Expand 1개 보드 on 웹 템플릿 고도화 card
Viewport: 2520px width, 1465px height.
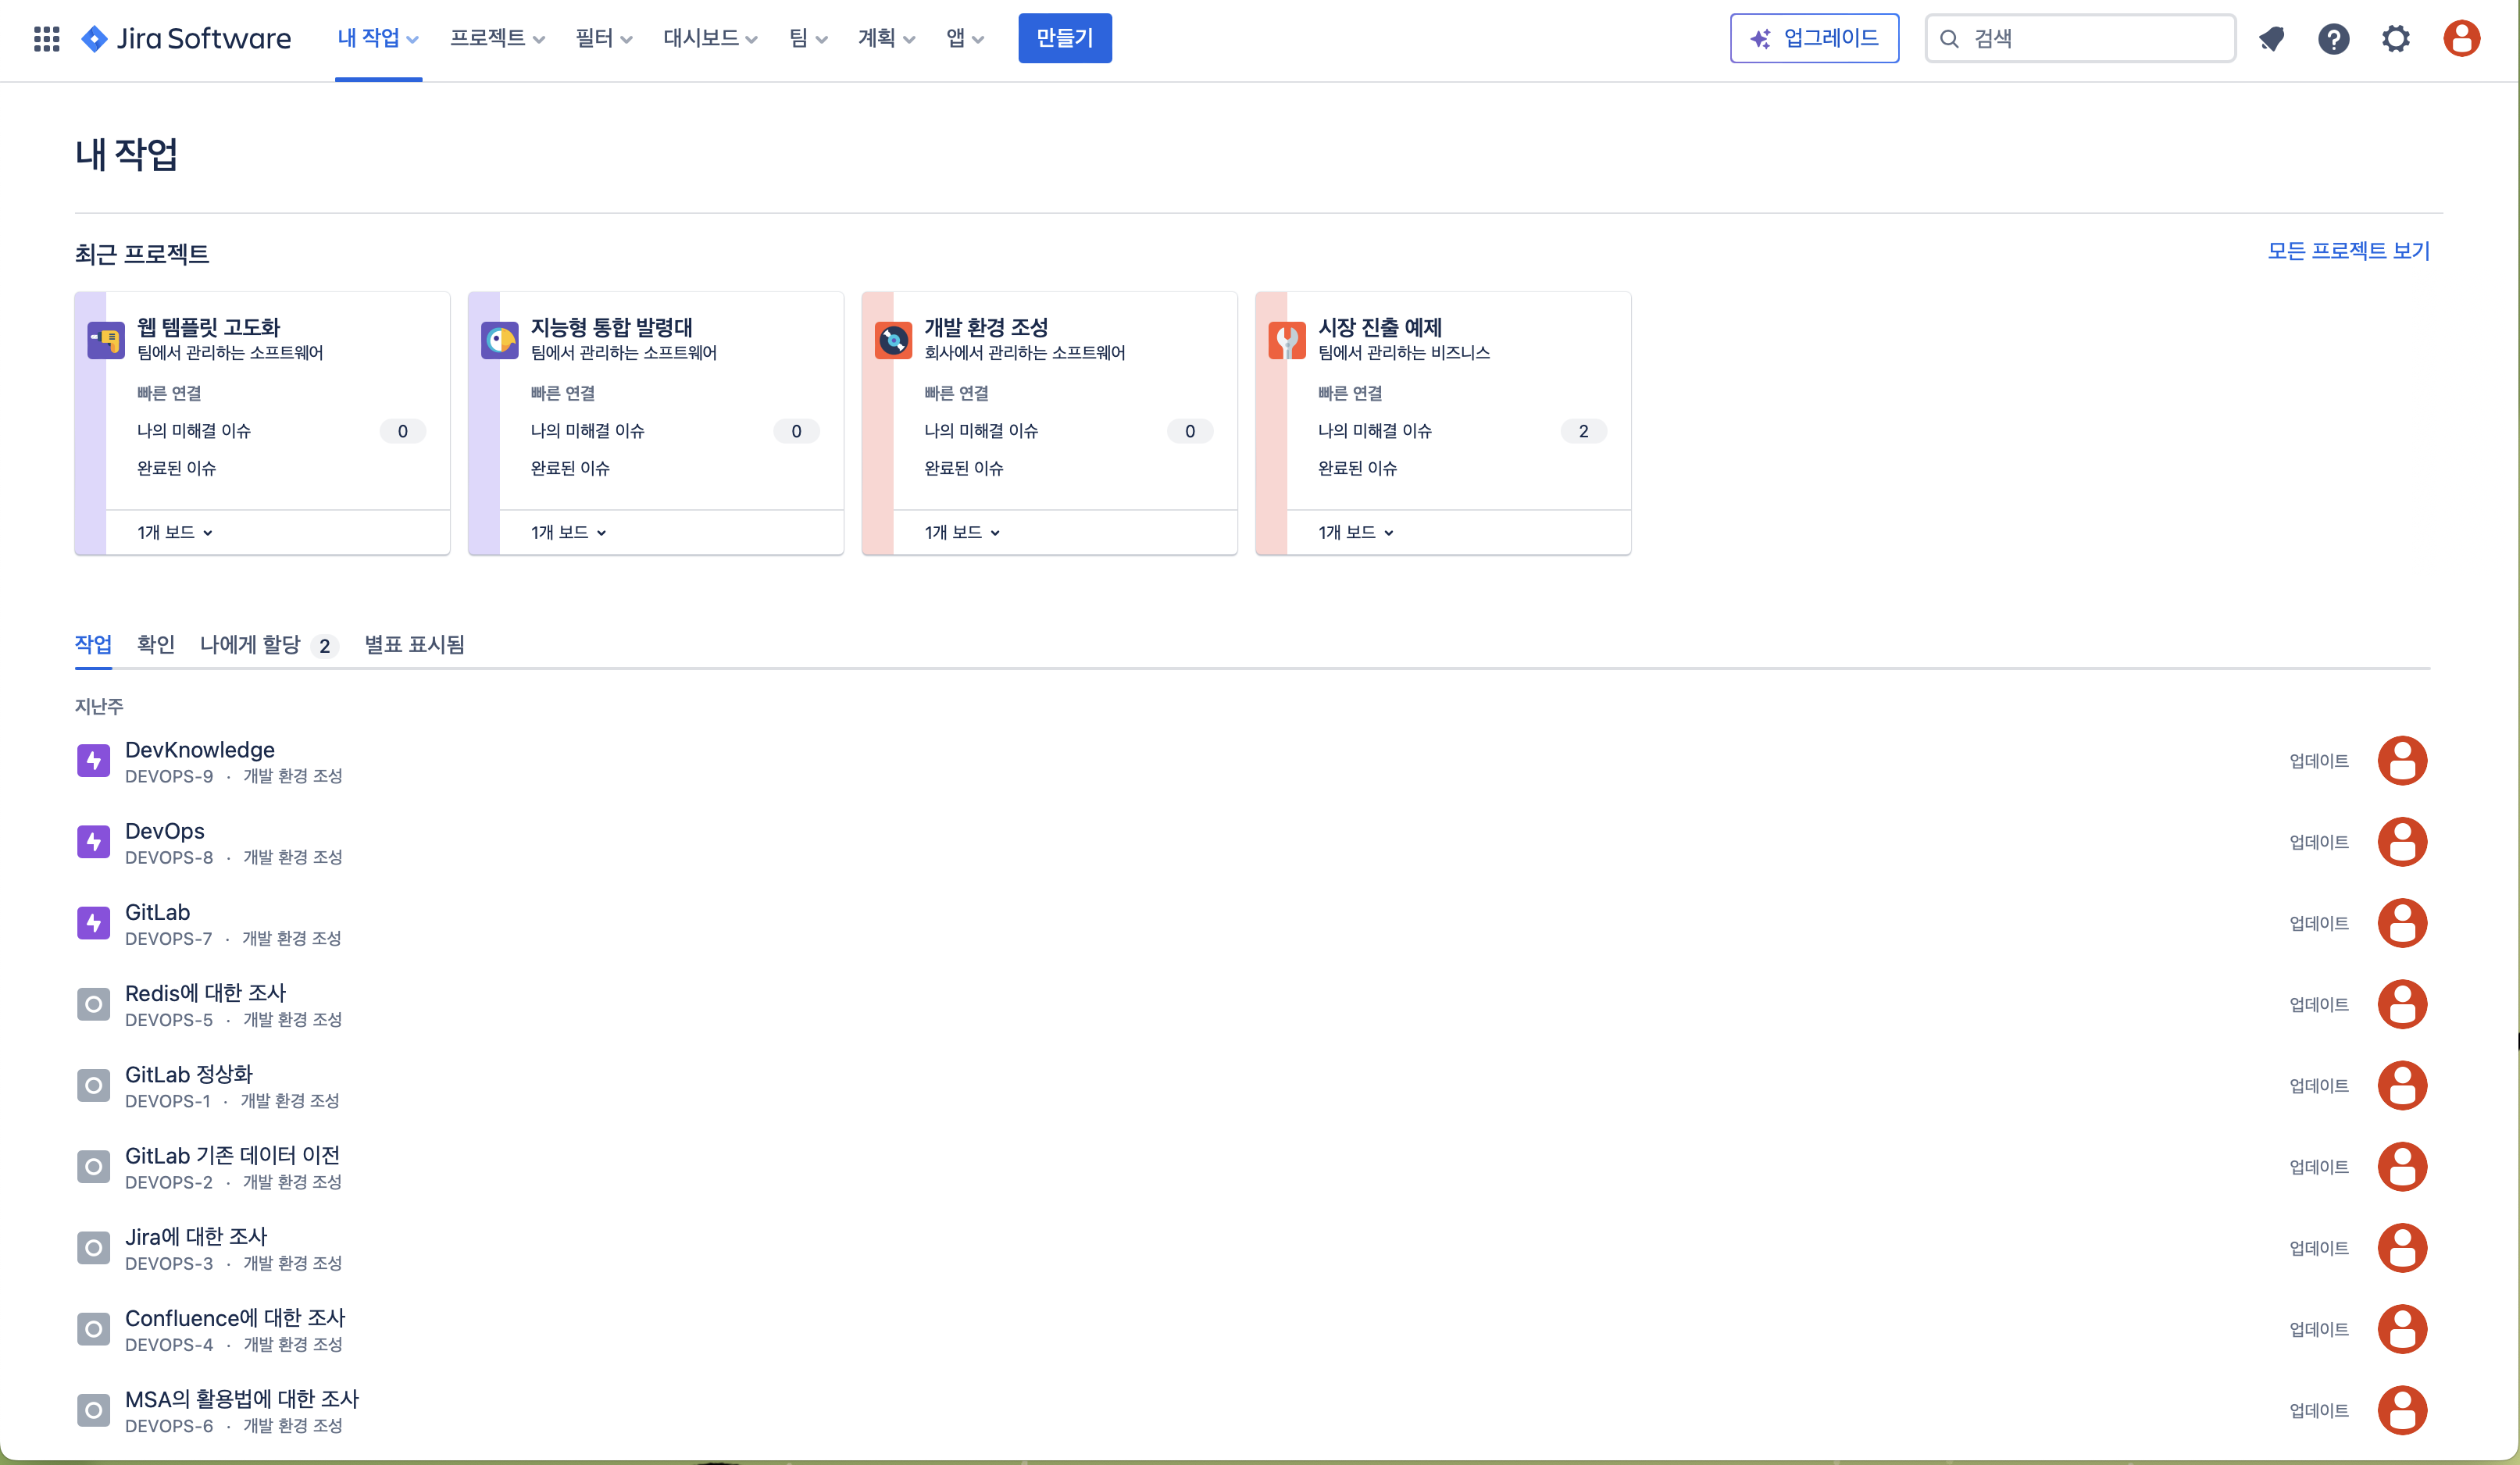[175, 532]
